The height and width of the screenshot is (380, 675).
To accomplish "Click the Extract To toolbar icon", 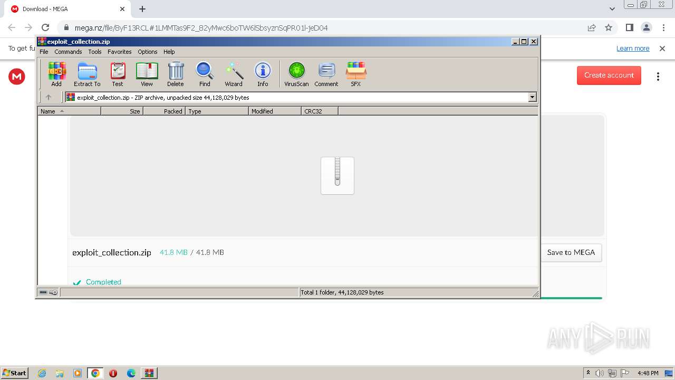I will pos(87,74).
